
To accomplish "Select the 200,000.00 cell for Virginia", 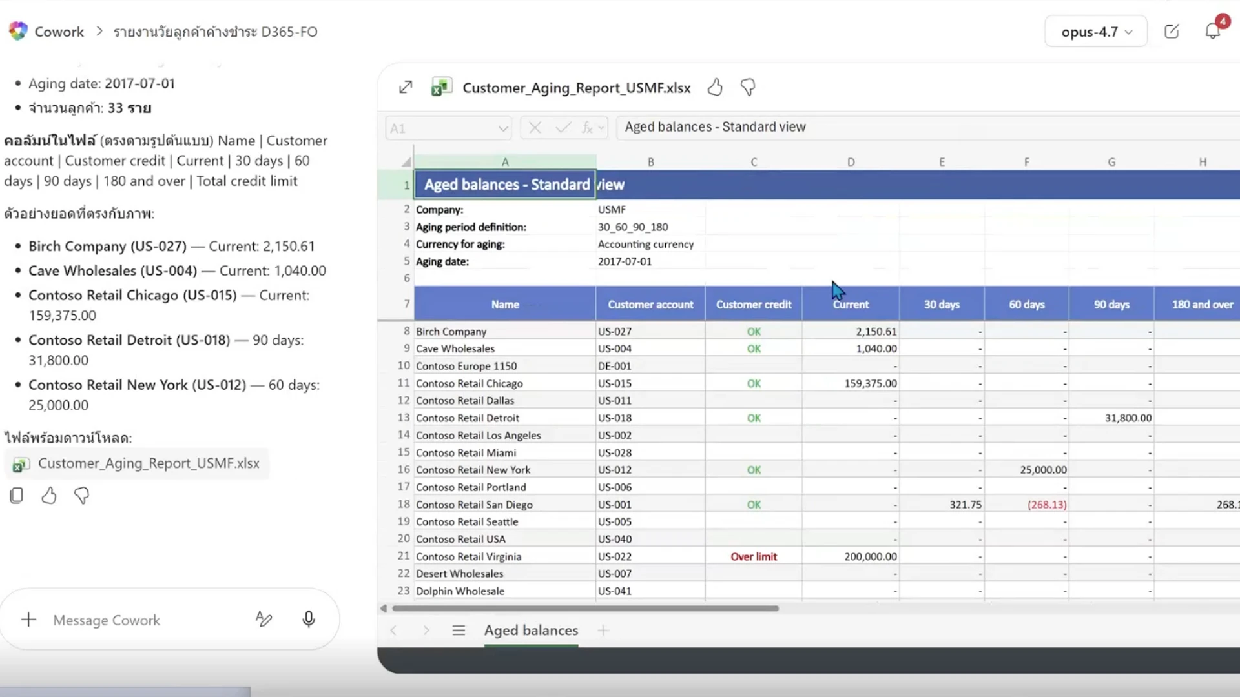I will (x=851, y=556).
